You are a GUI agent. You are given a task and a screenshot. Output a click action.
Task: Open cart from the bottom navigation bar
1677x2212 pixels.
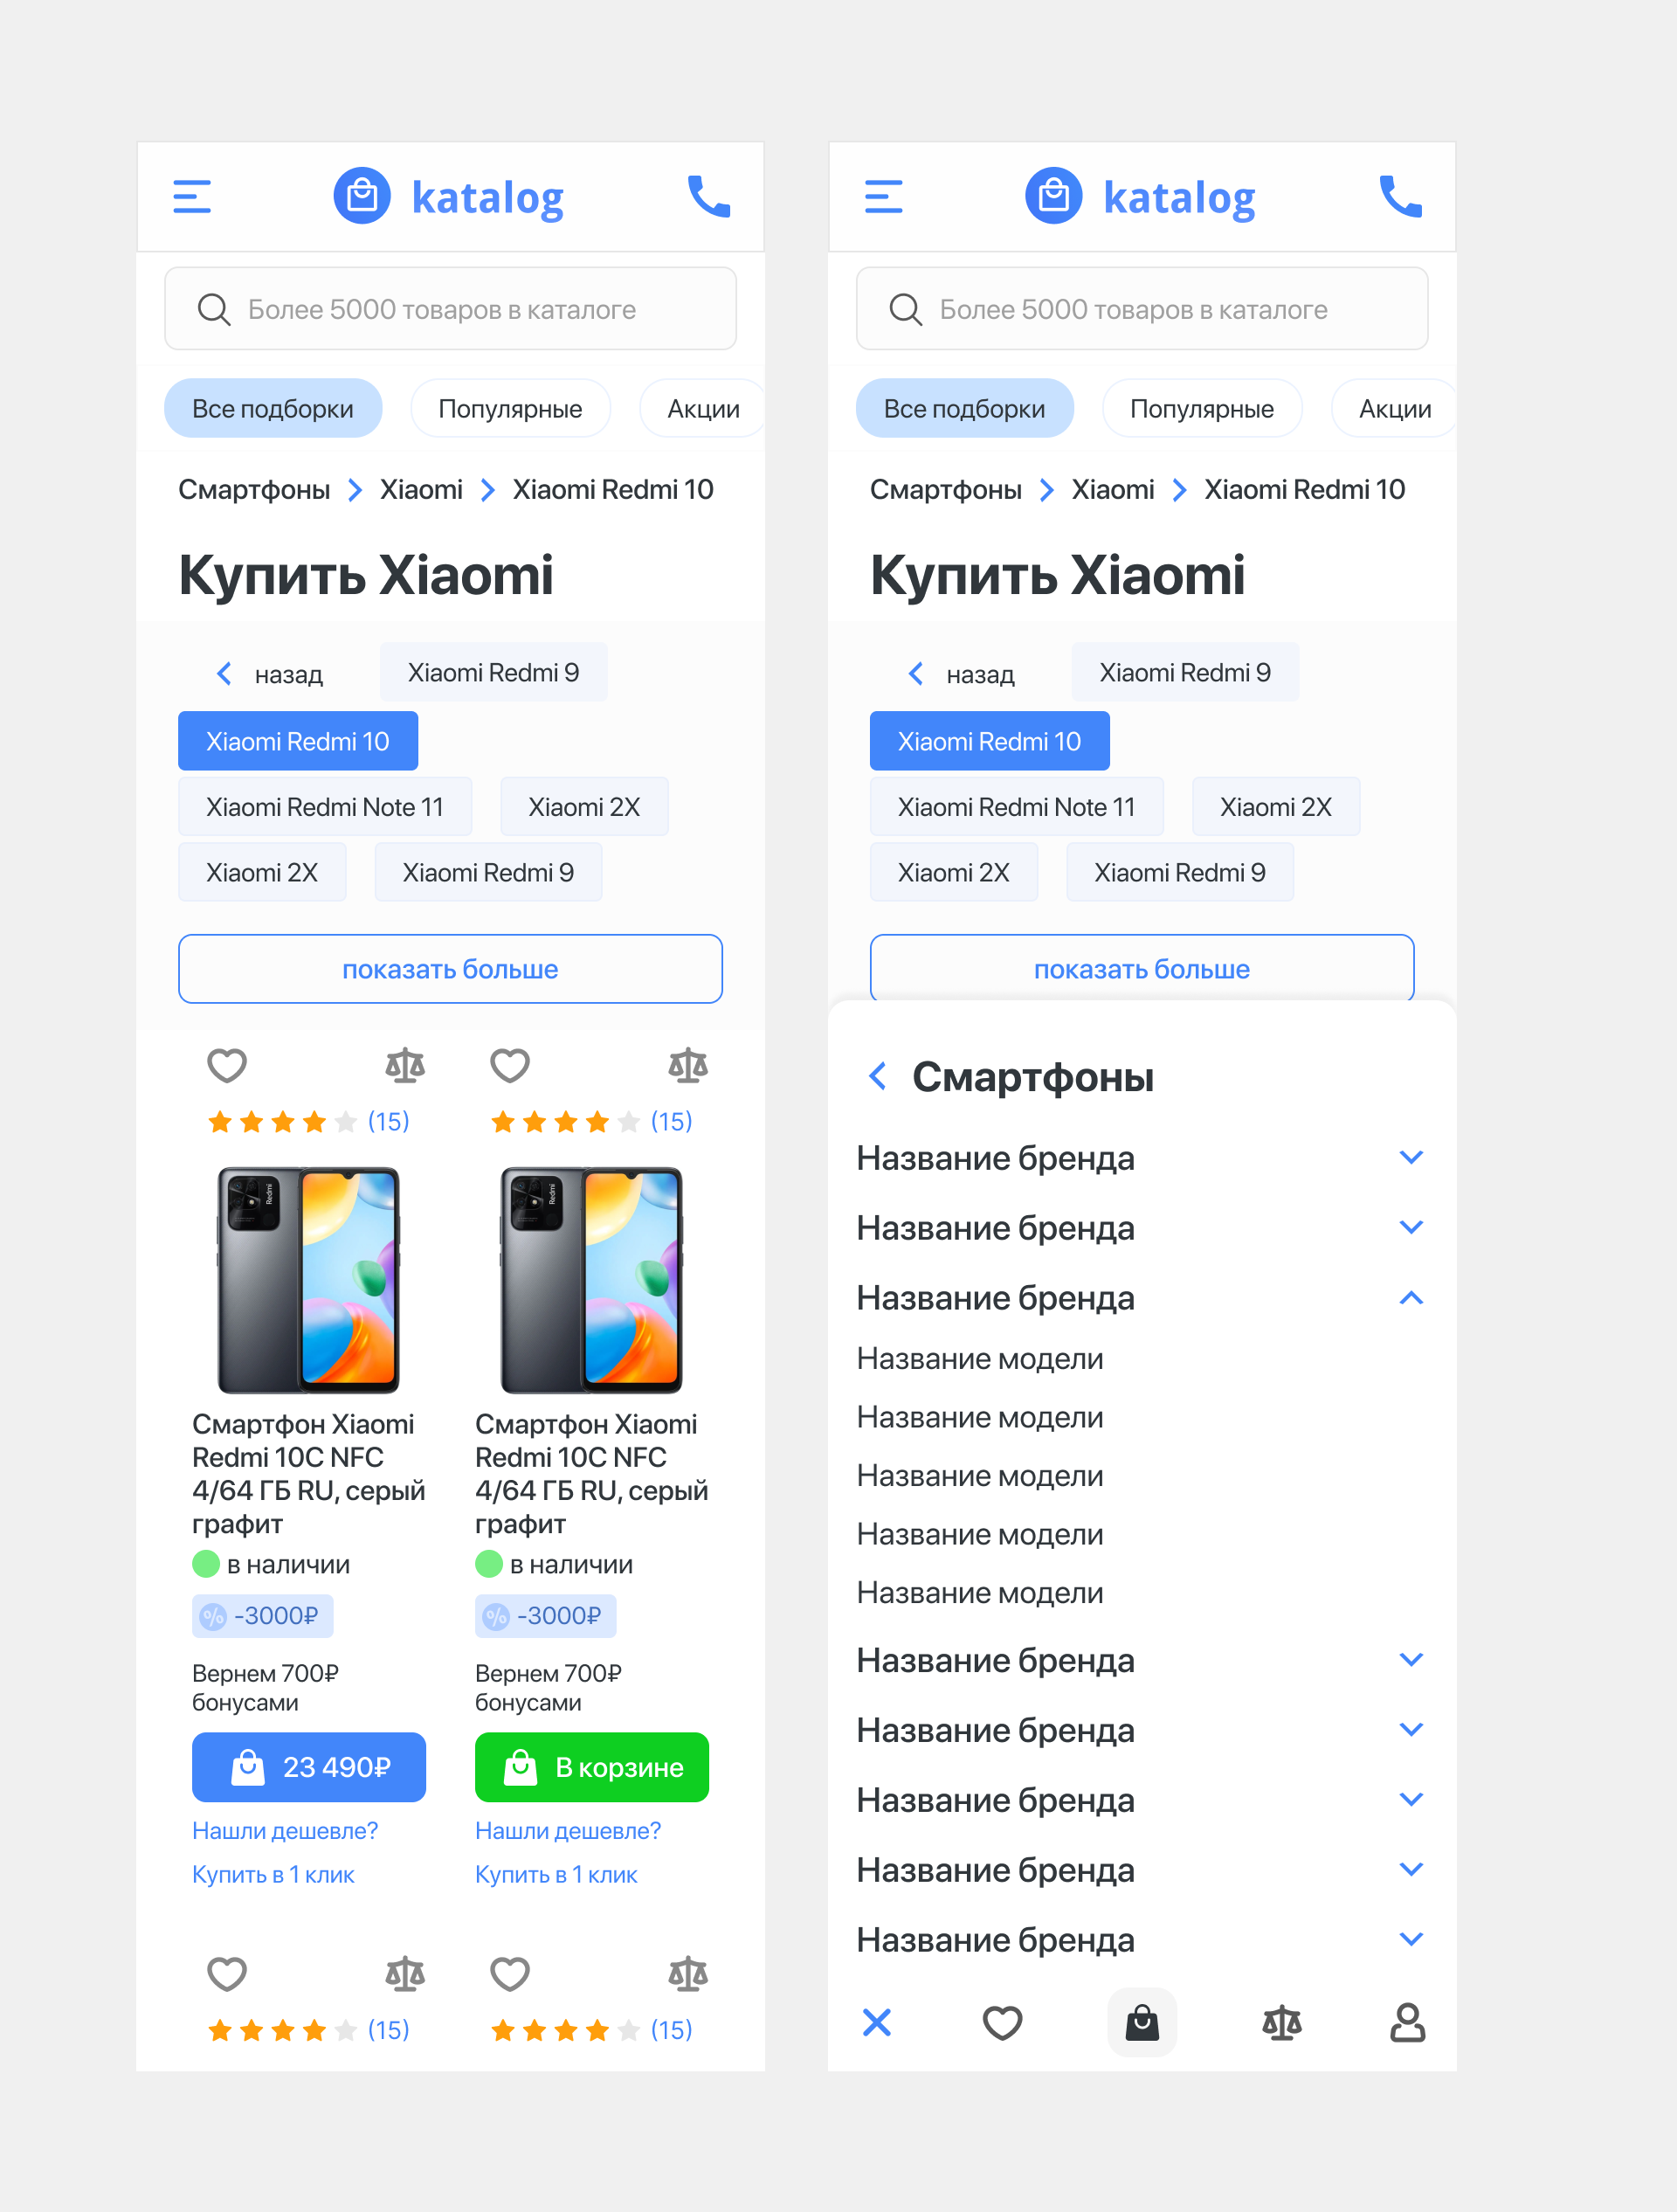pyautogui.click(x=1142, y=2023)
